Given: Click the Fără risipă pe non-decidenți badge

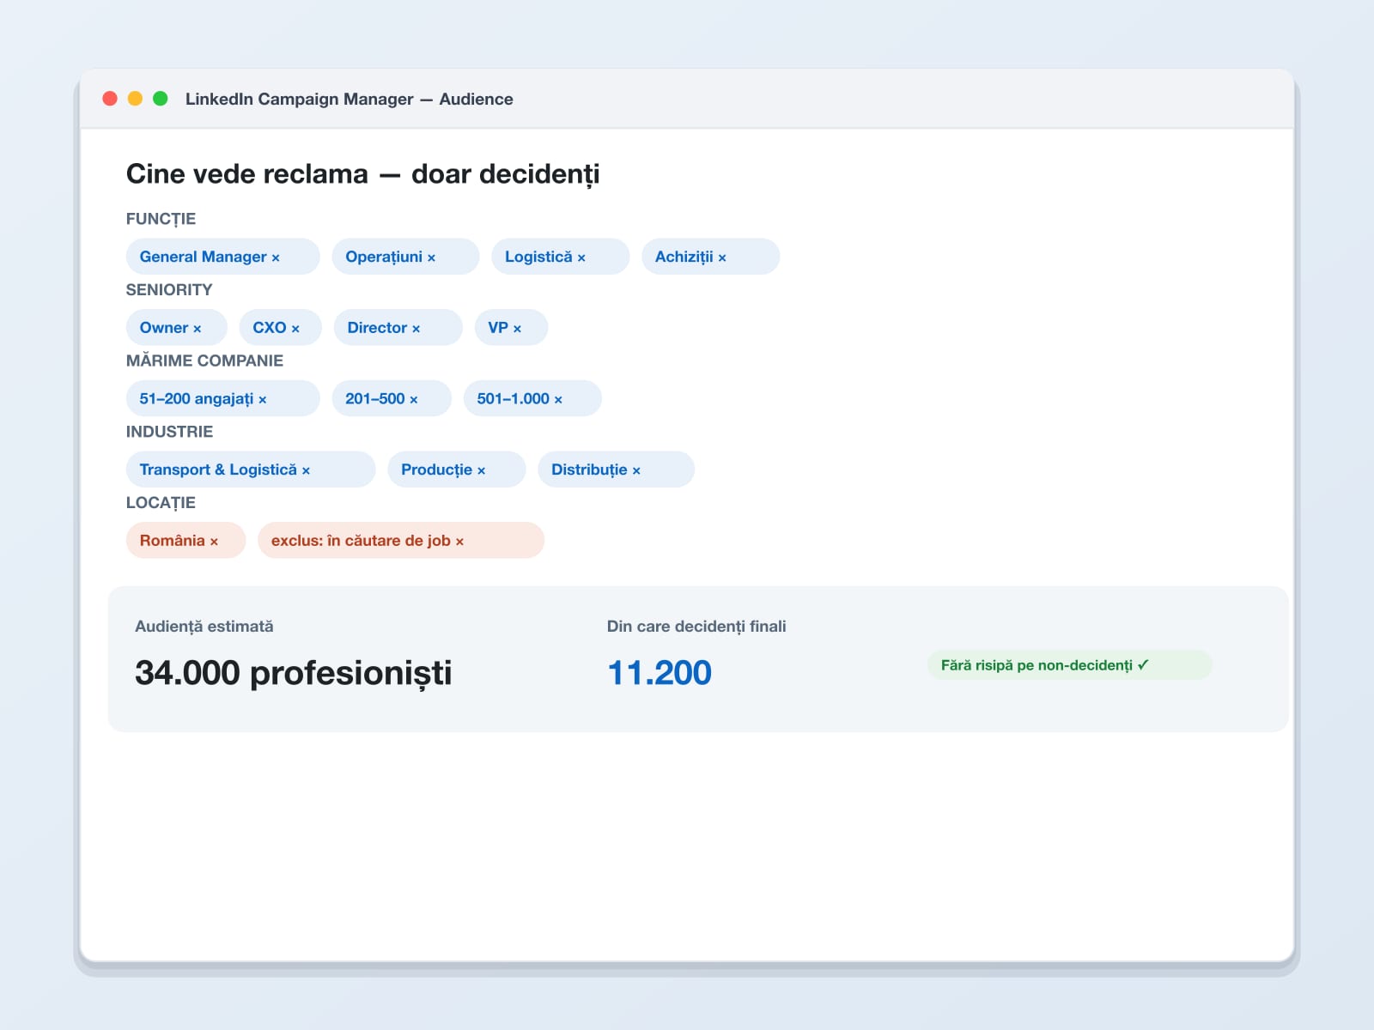Looking at the screenshot, I should point(1069,665).
